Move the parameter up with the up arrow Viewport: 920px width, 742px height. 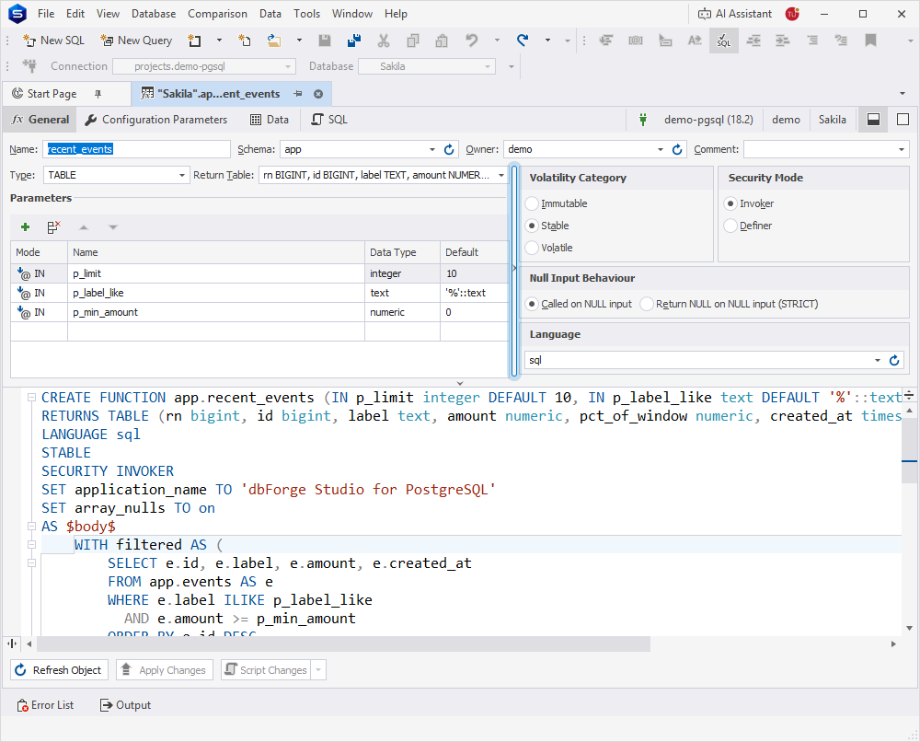pos(84,227)
